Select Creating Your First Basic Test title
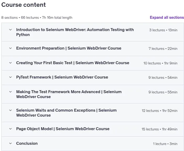This screenshot has width=184, height=151. (73, 63)
